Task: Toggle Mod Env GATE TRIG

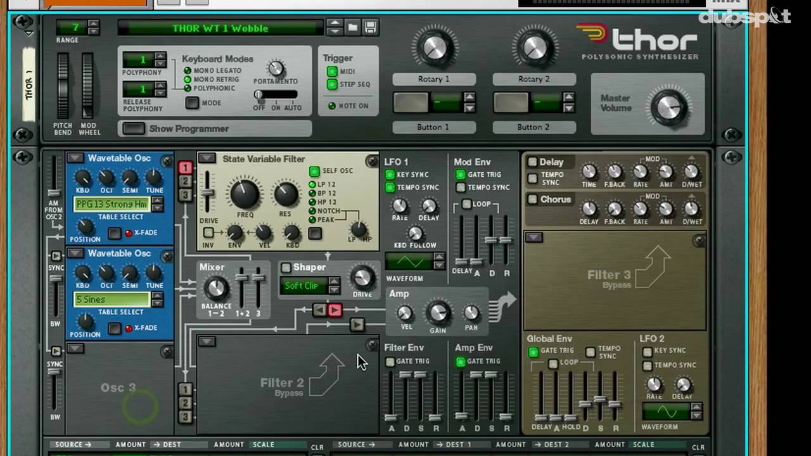Action: [x=461, y=175]
